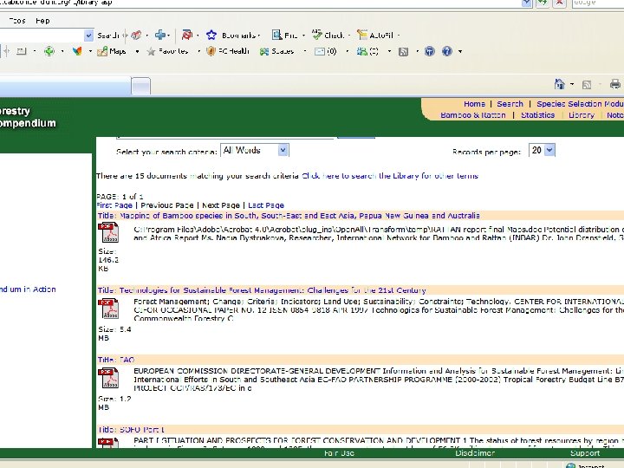The image size is (624, 468).
Task: Open the Tools menu
Action: click(x=17, y=21)
